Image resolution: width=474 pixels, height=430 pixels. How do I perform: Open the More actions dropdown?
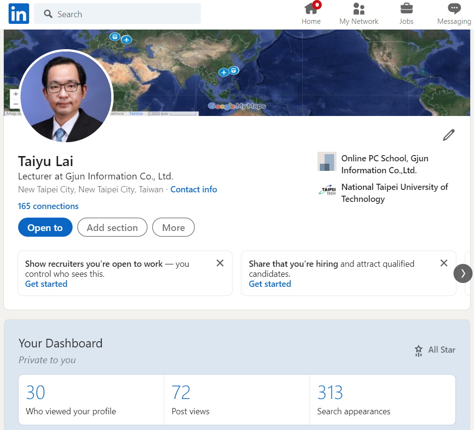pyautogui.click(x=173, y=228)
